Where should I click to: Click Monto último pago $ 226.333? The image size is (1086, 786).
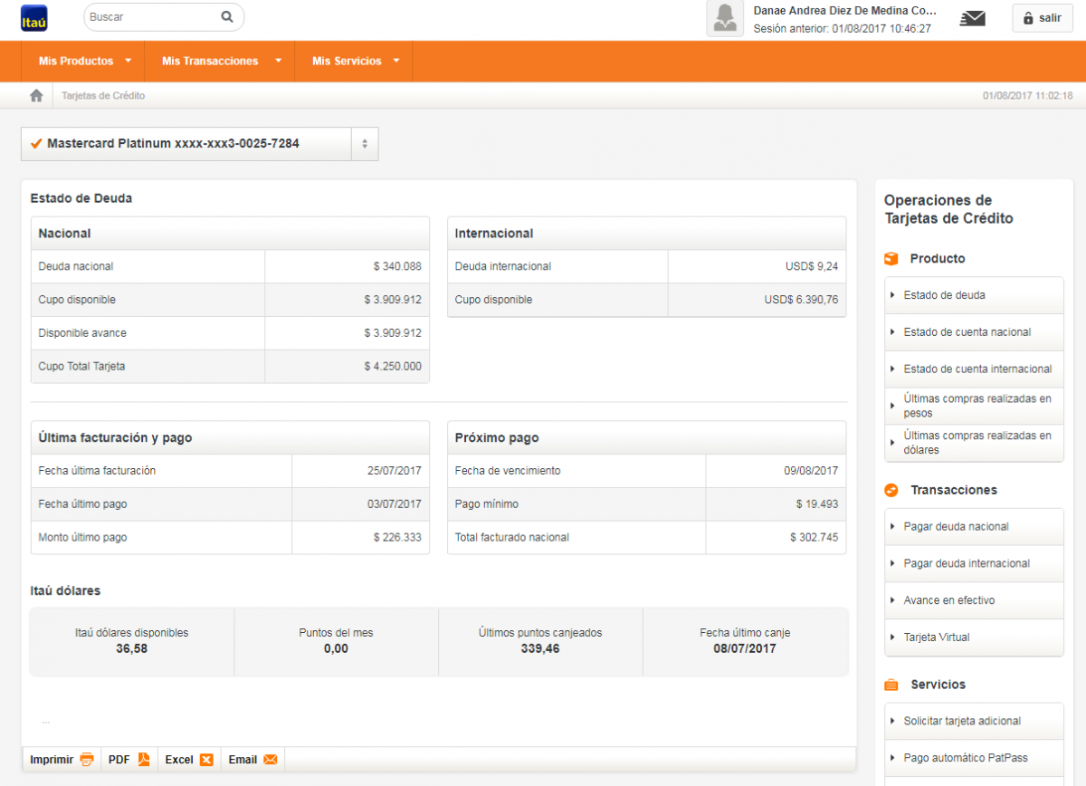tap(397, 538)
